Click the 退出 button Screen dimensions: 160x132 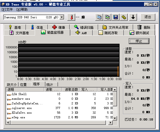[148, 17]
